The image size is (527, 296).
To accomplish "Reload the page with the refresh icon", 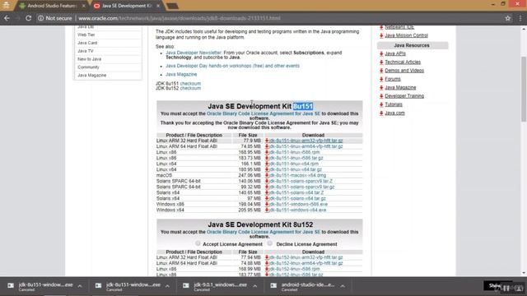I will (x=29, y=18).
